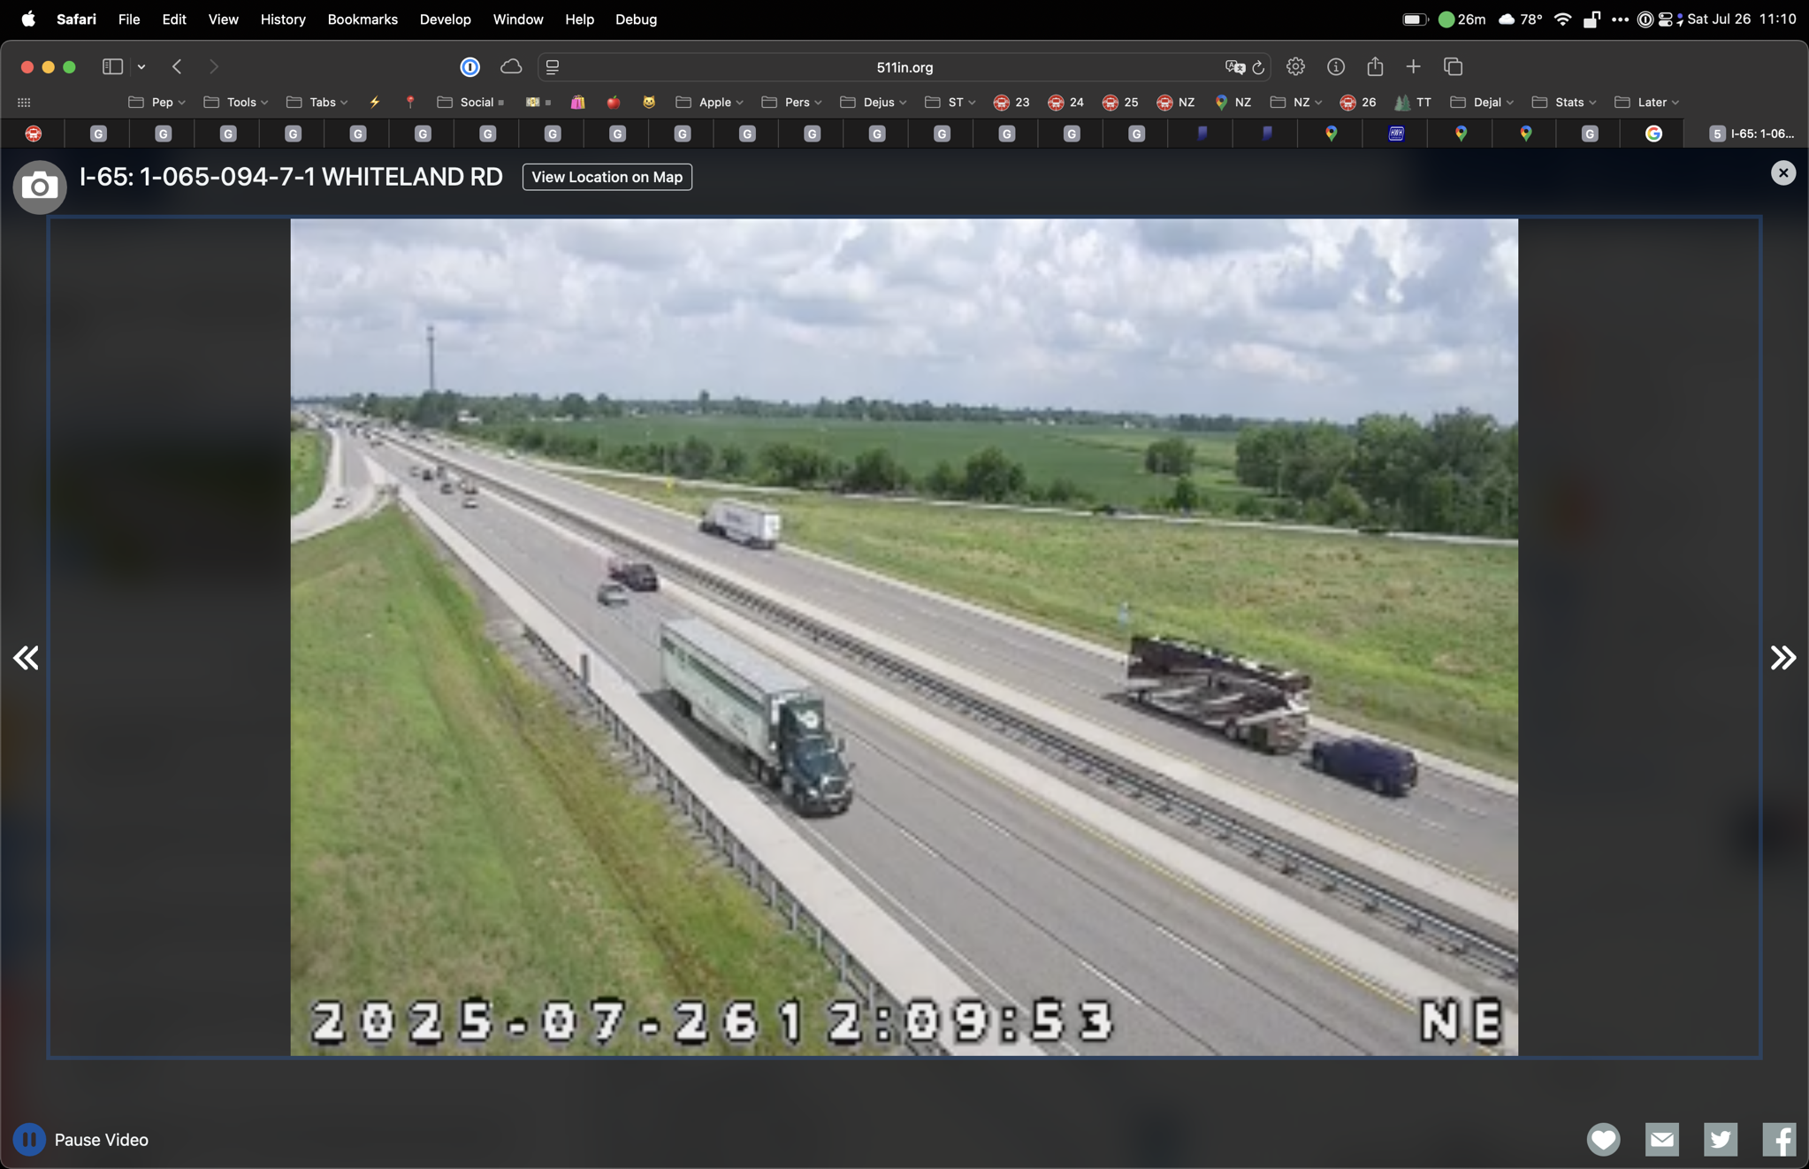This screenshot has height=1169, width=1809.
Task: Go back in Safari history
Action: 177,66
